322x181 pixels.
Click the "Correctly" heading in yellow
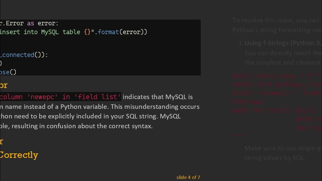19,155
